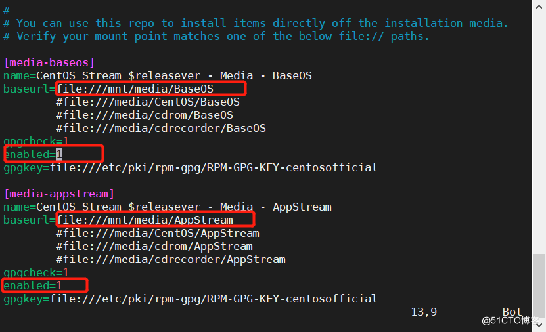Click #file:///media/cdrom/BaseOS commented line
The image size is (546, 332).
pos(145,115)
